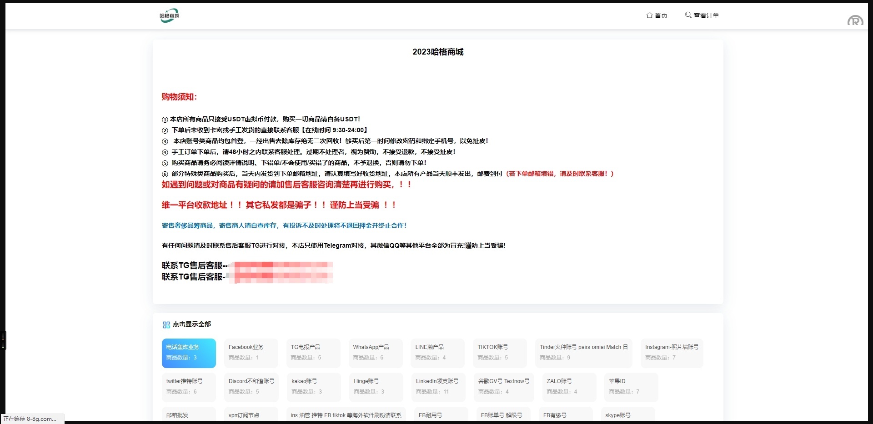
Task: Open the 首页 navigation link
Action: [x=661, y=15]
